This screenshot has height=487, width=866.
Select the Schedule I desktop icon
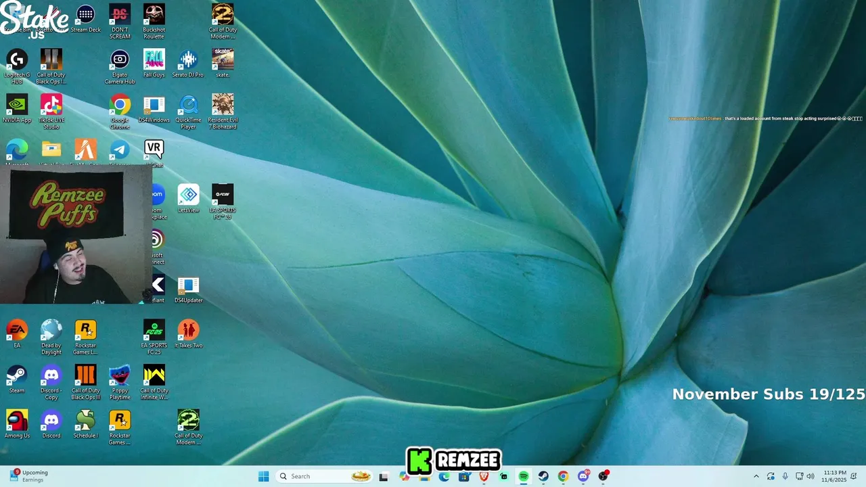85,425
